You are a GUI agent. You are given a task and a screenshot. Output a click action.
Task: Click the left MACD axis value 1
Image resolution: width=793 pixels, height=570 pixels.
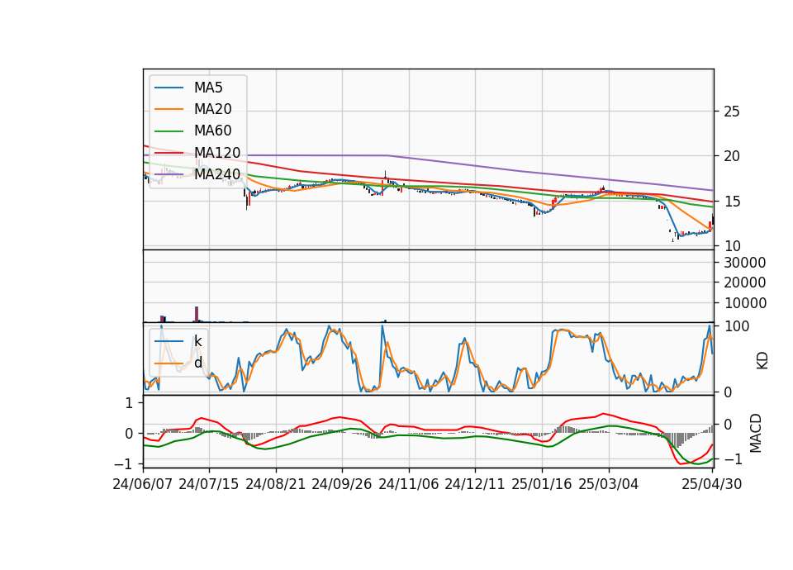[129, 403]
